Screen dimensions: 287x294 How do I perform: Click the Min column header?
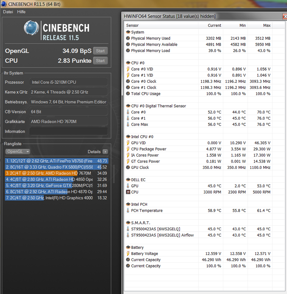[235, 25]
